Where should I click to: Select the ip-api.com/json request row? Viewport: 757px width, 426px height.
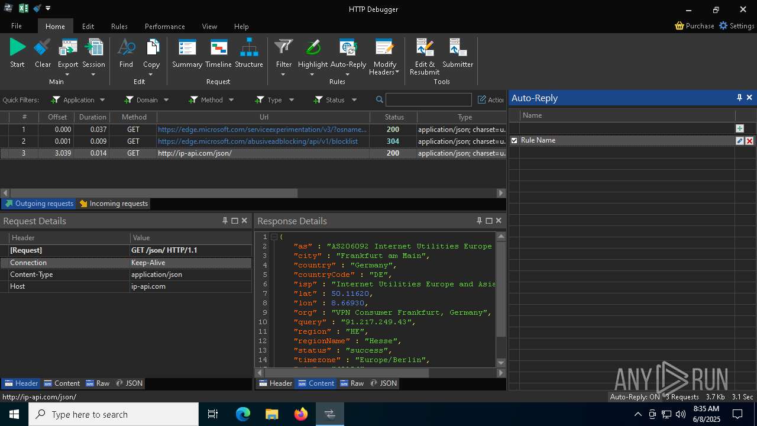[x=253, y=153]
